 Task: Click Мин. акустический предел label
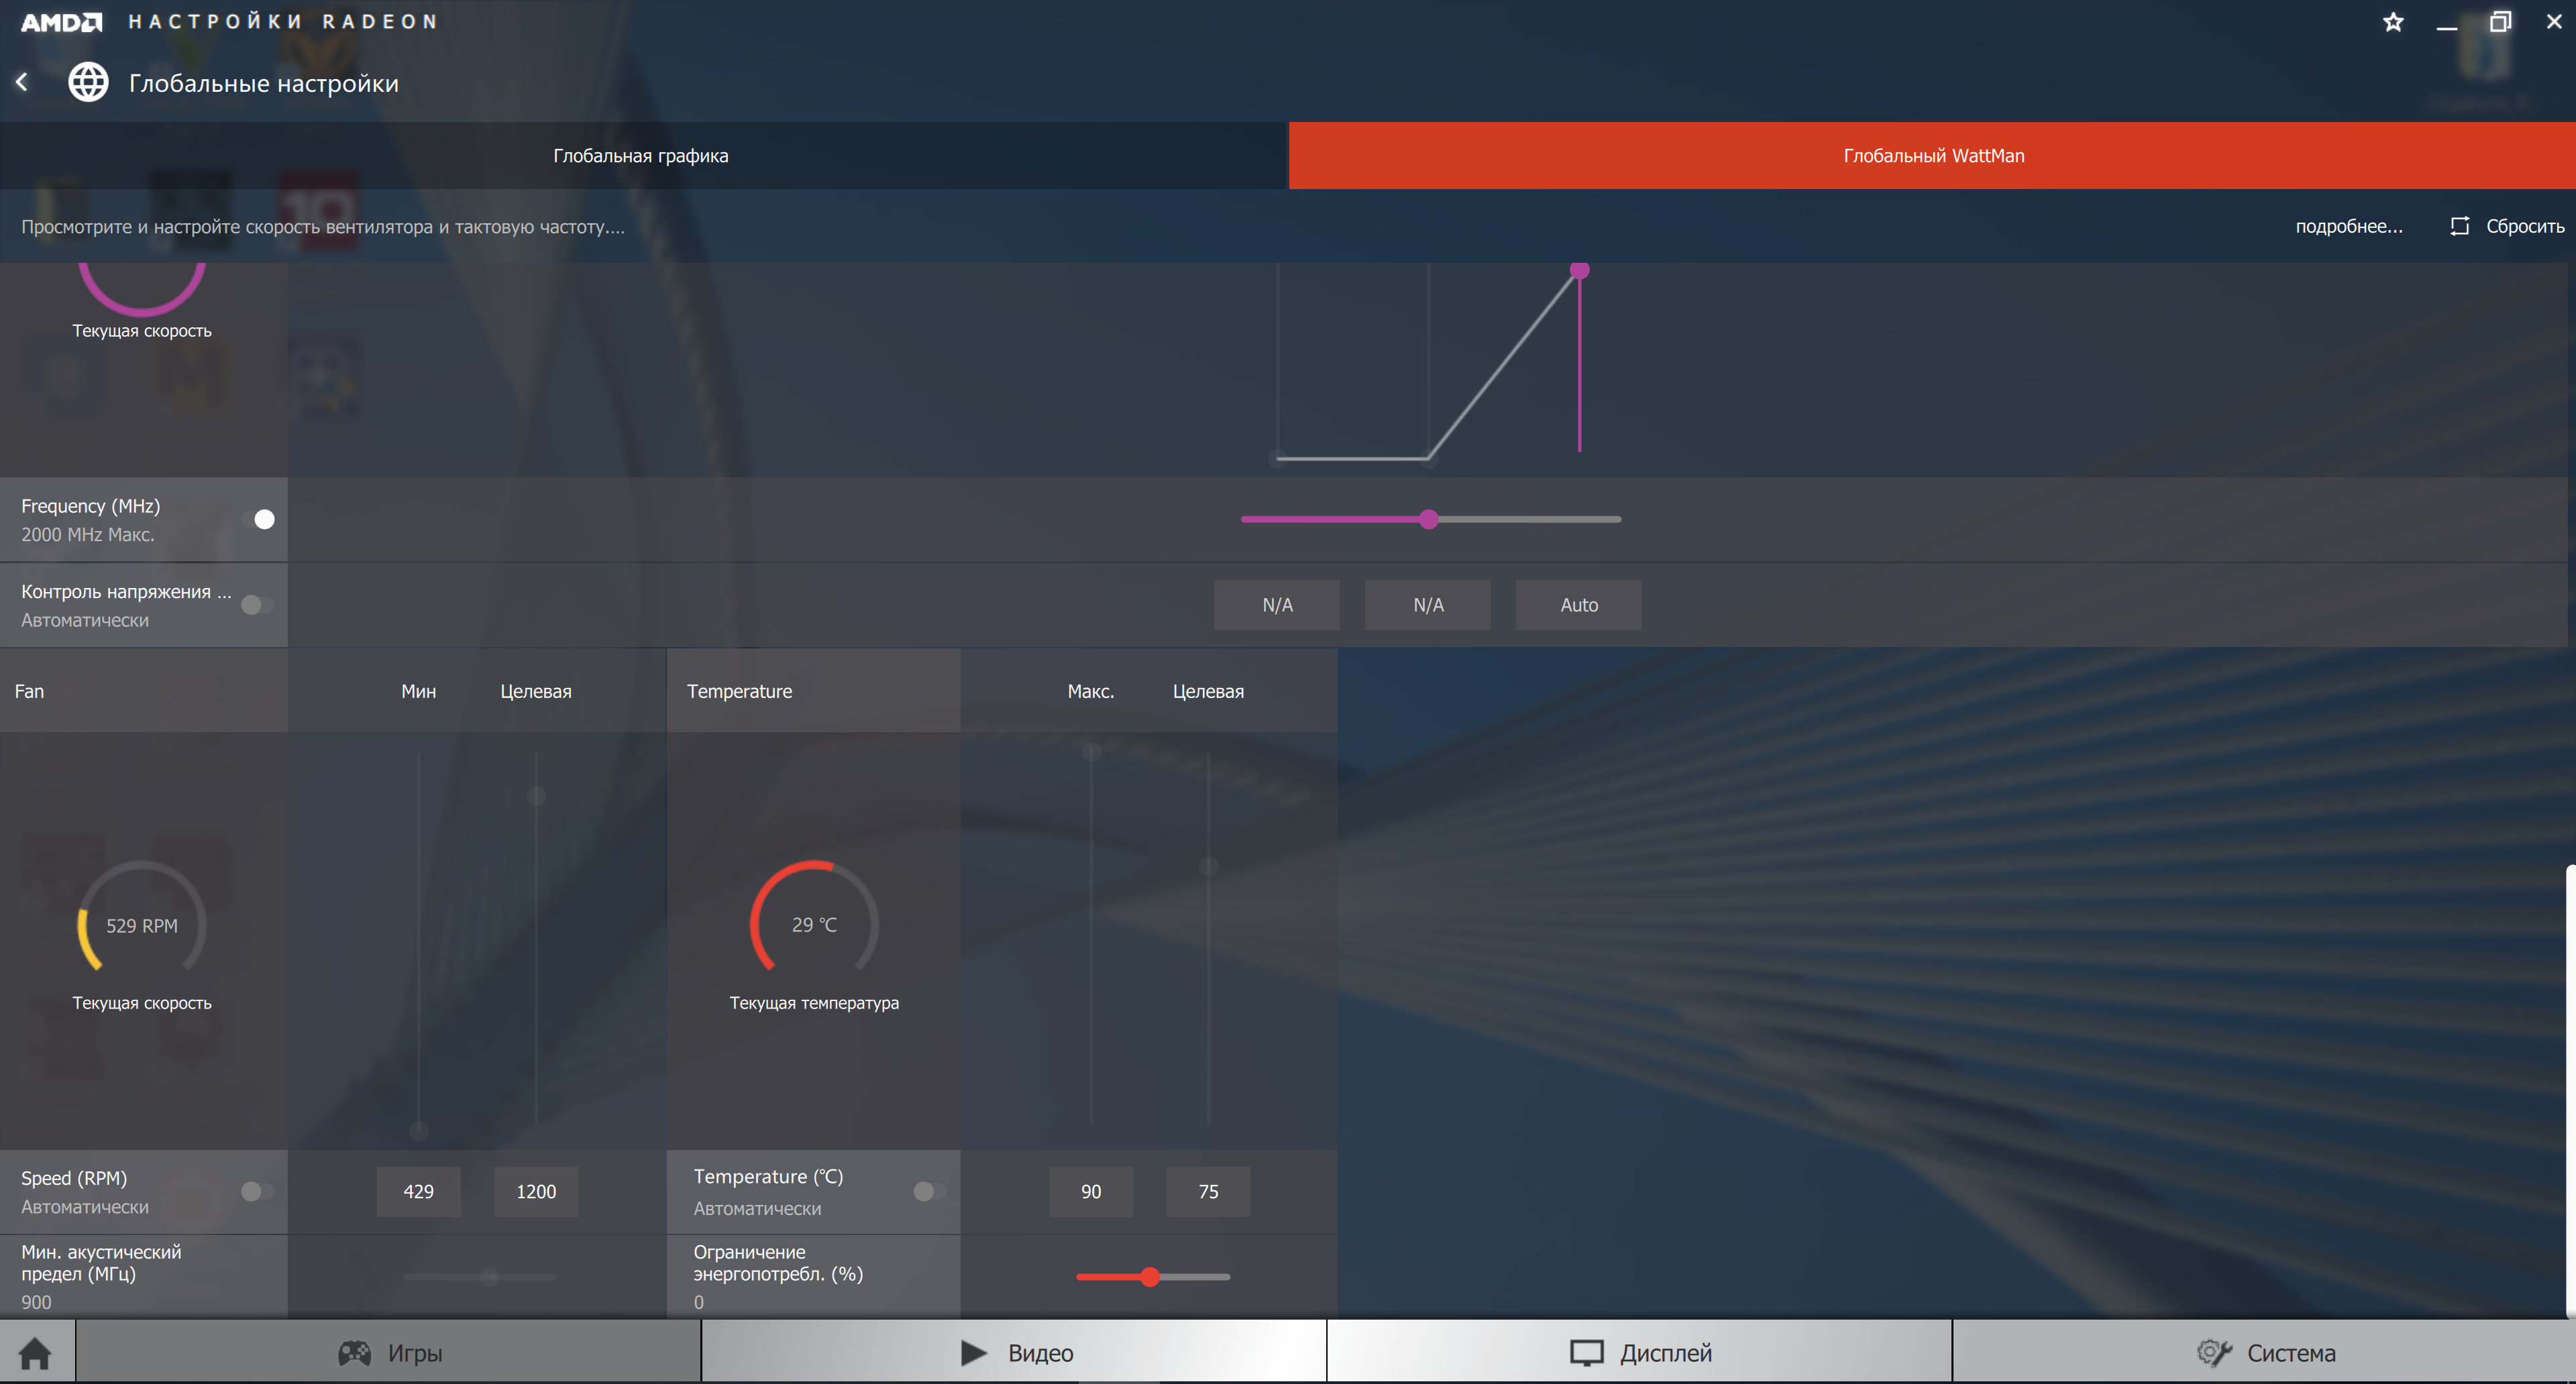(x=101, y=1262)
